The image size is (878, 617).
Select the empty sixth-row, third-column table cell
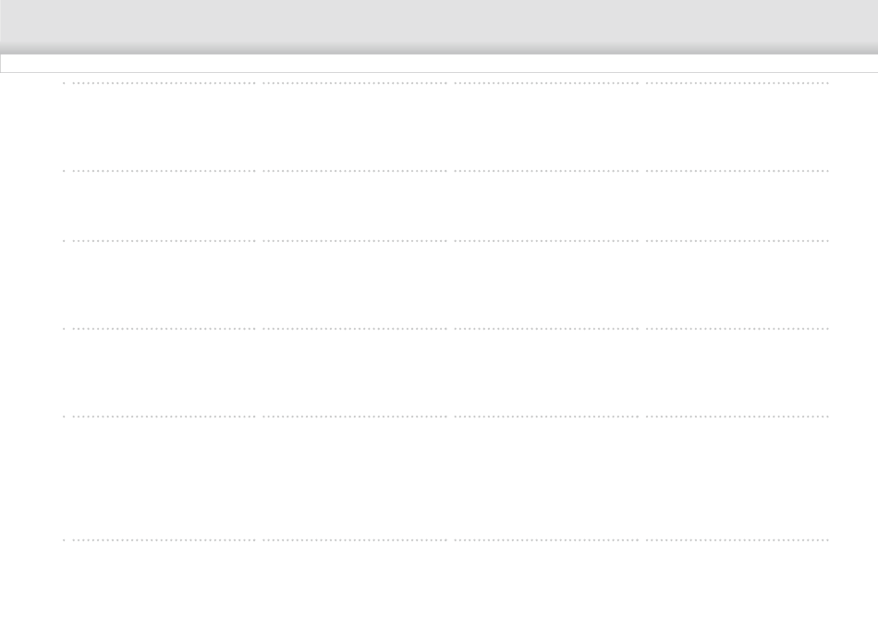[546, 579]
